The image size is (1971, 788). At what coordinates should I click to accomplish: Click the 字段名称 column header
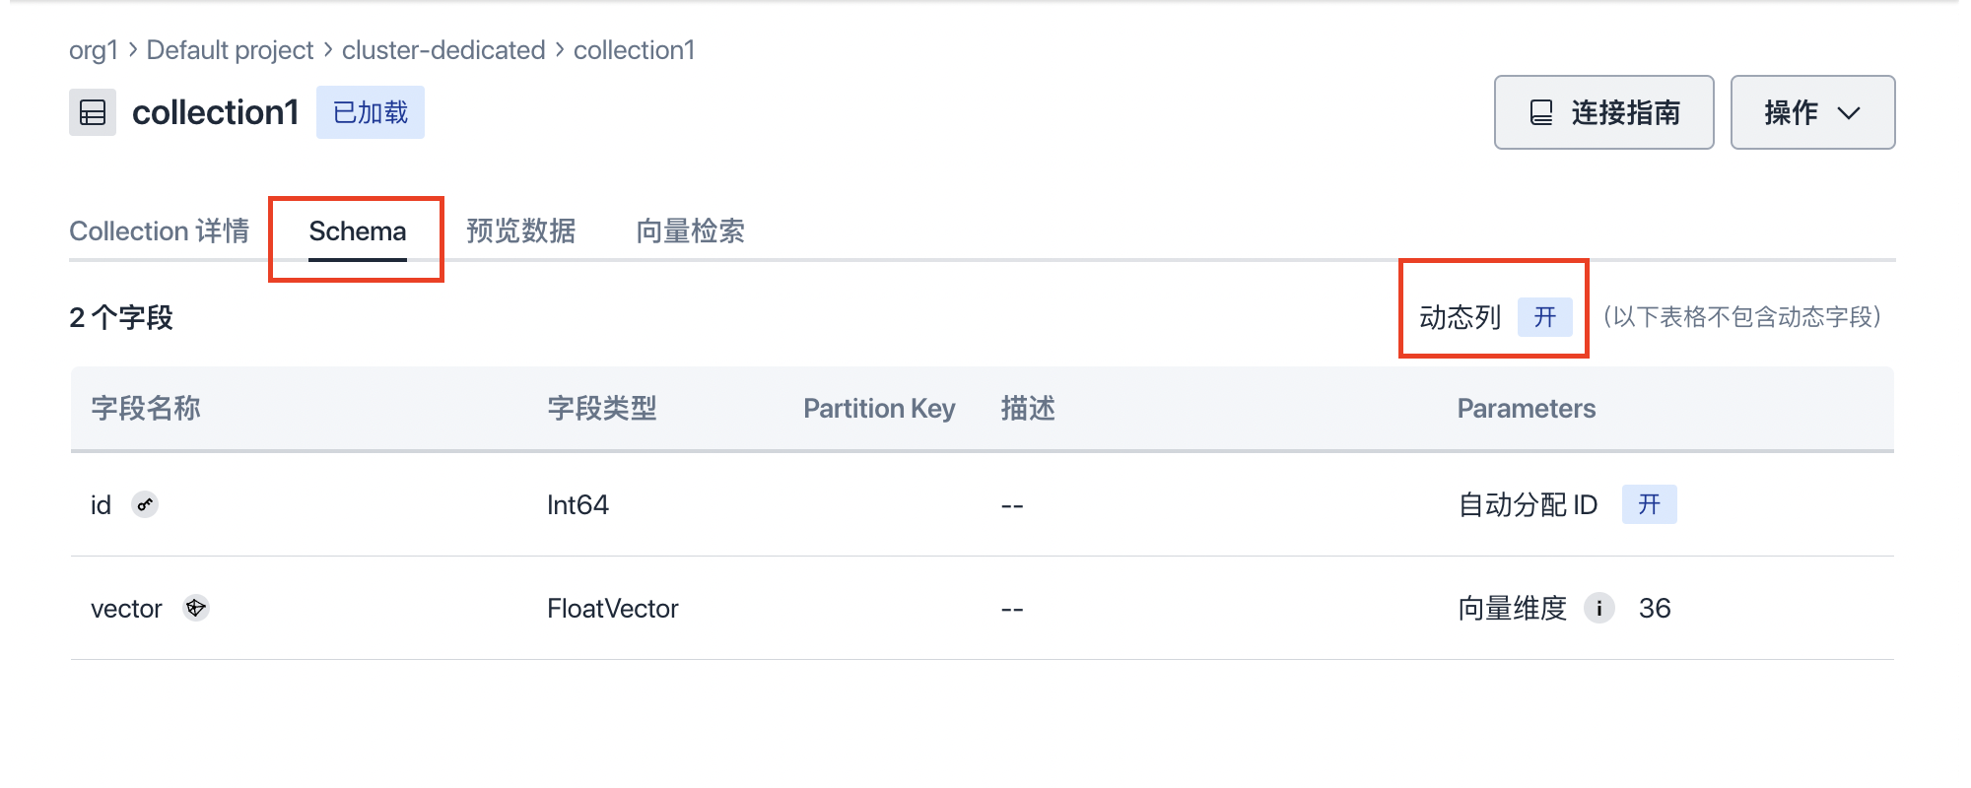tap(146, 408)
